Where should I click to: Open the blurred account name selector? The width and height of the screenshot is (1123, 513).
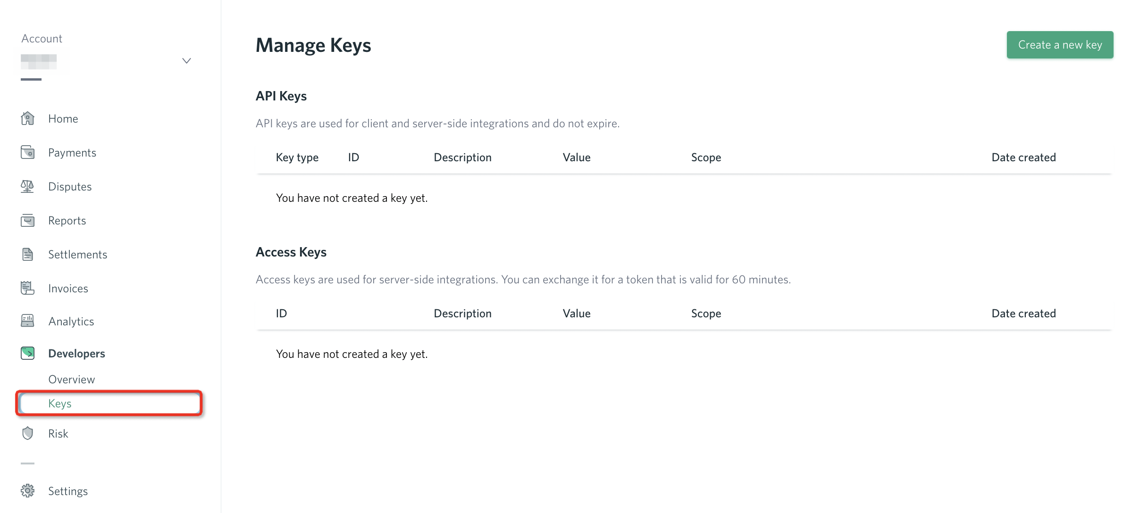tap(39, 61)
